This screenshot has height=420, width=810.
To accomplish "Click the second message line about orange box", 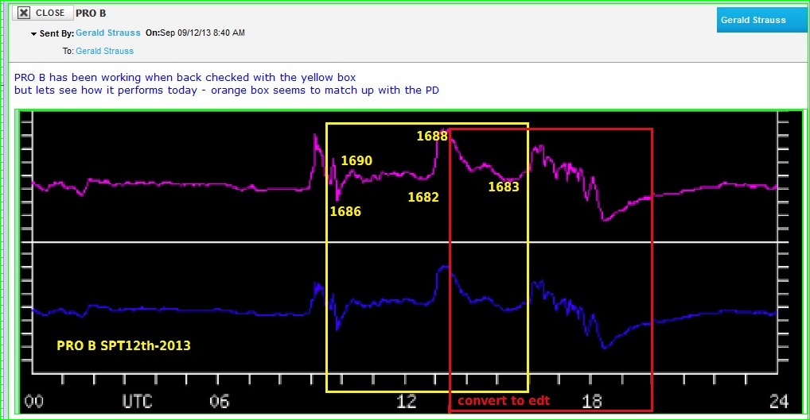I will 226,91.
